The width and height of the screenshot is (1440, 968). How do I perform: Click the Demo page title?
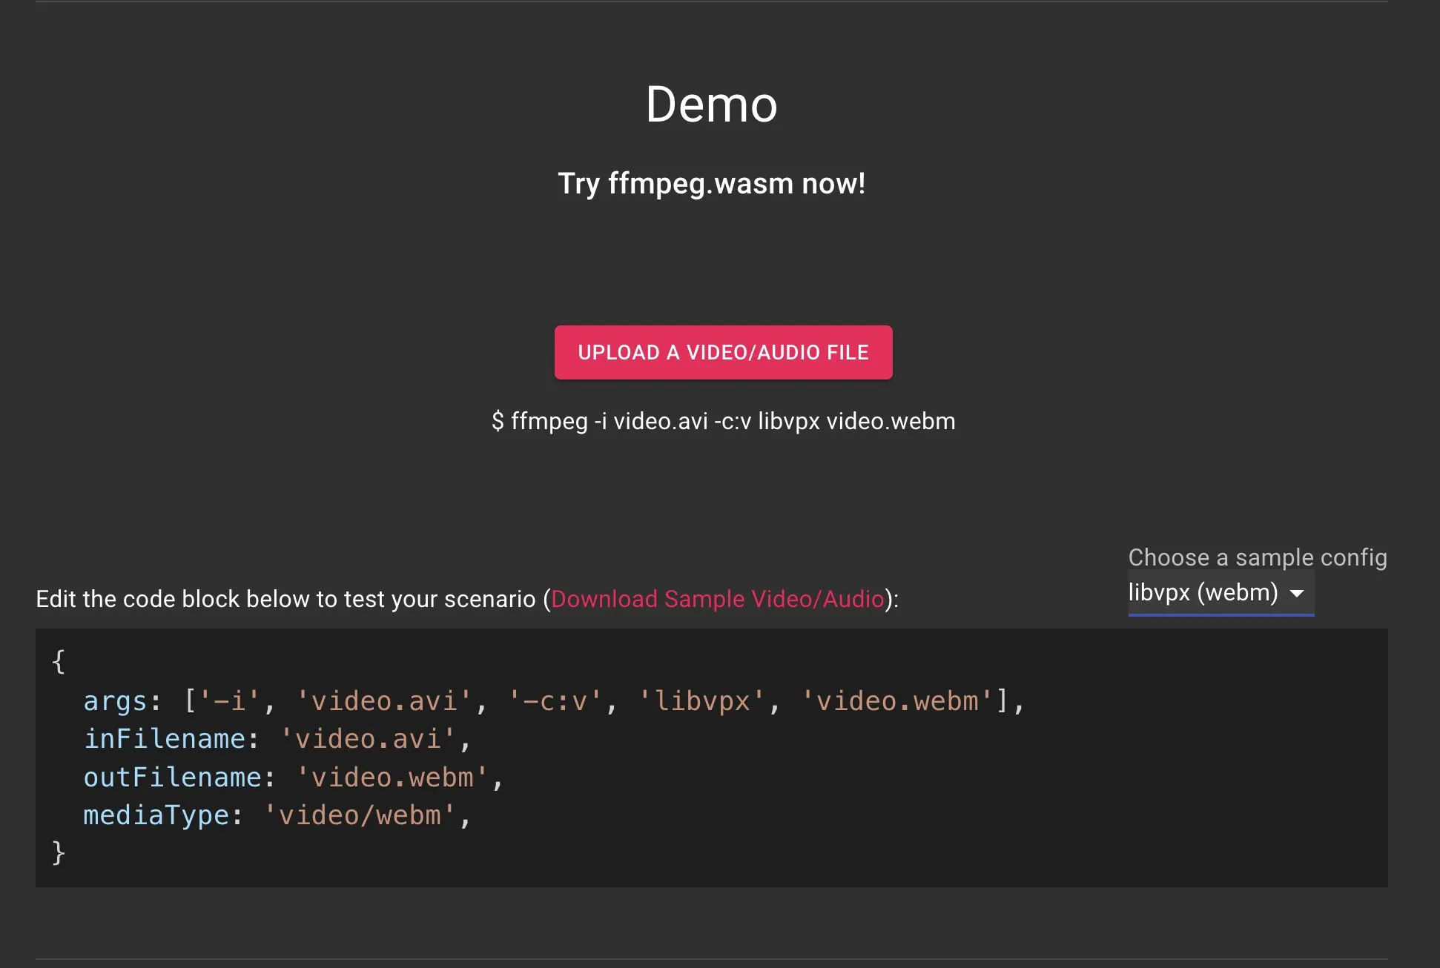[711, 105]
